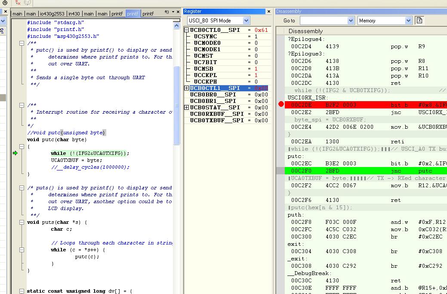
Task: Collapse the puts function comment block fold
Action: [22, 188]
